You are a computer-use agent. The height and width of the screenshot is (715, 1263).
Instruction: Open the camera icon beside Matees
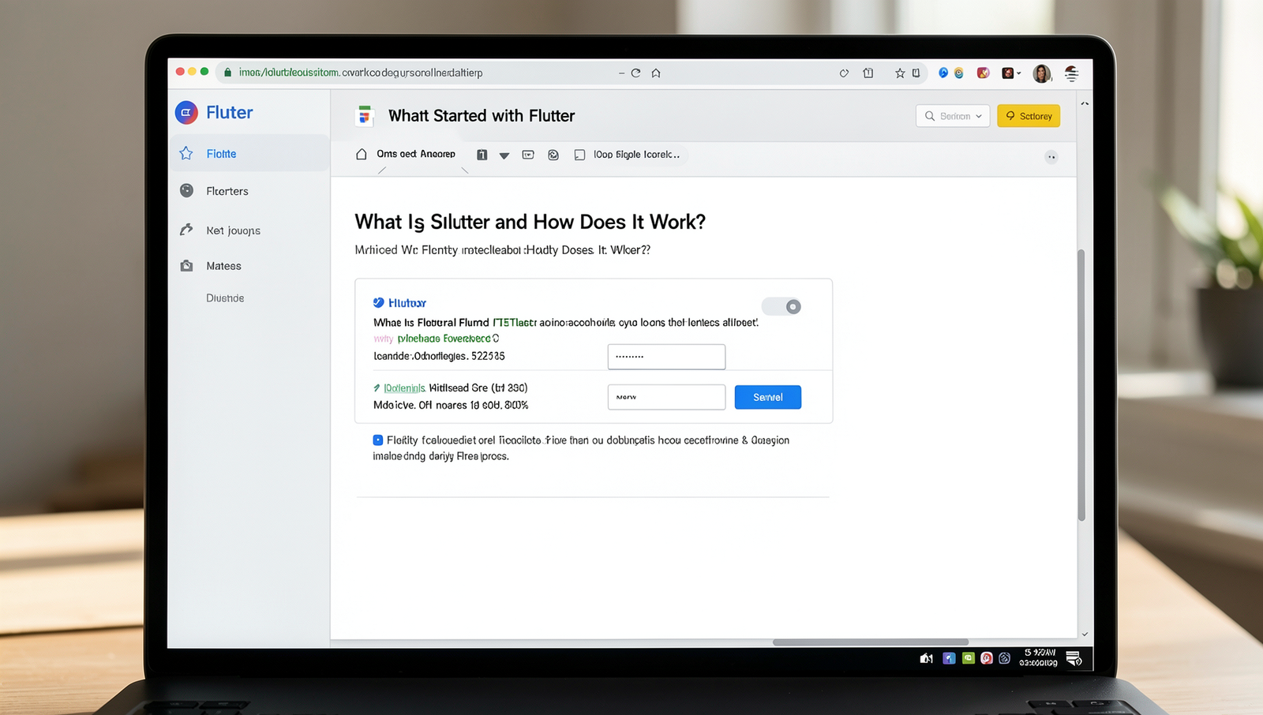(186, 266)
